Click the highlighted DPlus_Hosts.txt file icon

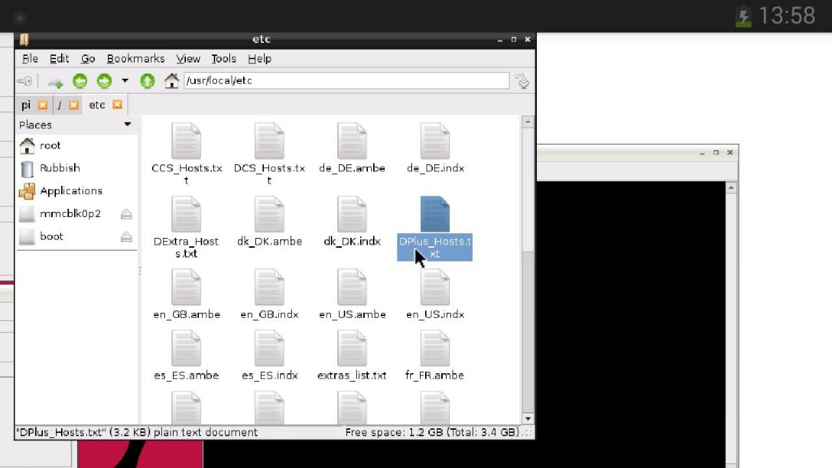click(x=435, y=214)
